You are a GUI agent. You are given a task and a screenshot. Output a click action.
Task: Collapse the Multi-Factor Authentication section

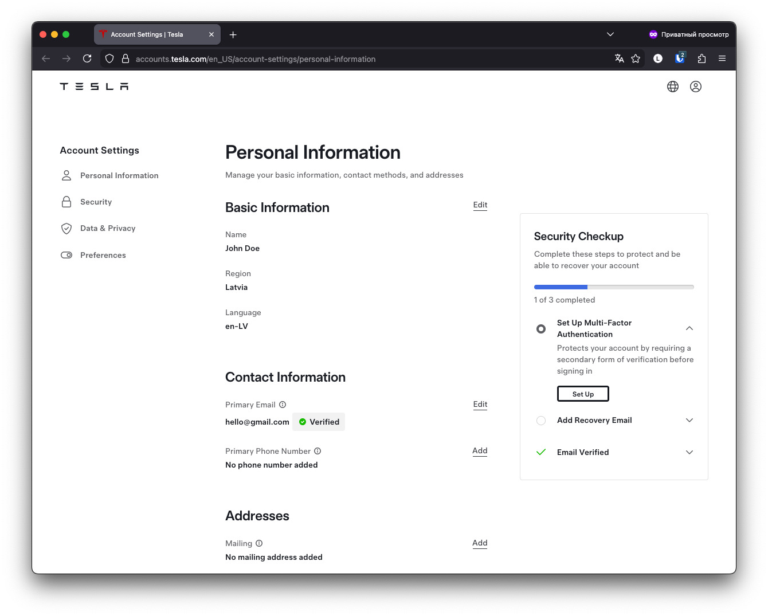[689, 328]
